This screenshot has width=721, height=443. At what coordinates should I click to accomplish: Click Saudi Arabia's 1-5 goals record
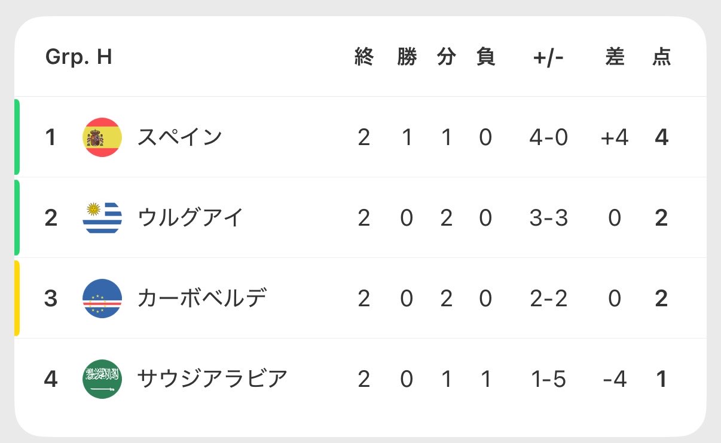[548, 380]
